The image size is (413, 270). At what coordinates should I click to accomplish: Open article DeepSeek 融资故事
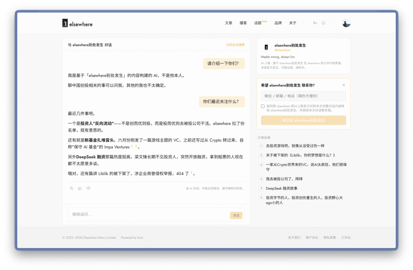pyautogui.click(x=281, y=188)
